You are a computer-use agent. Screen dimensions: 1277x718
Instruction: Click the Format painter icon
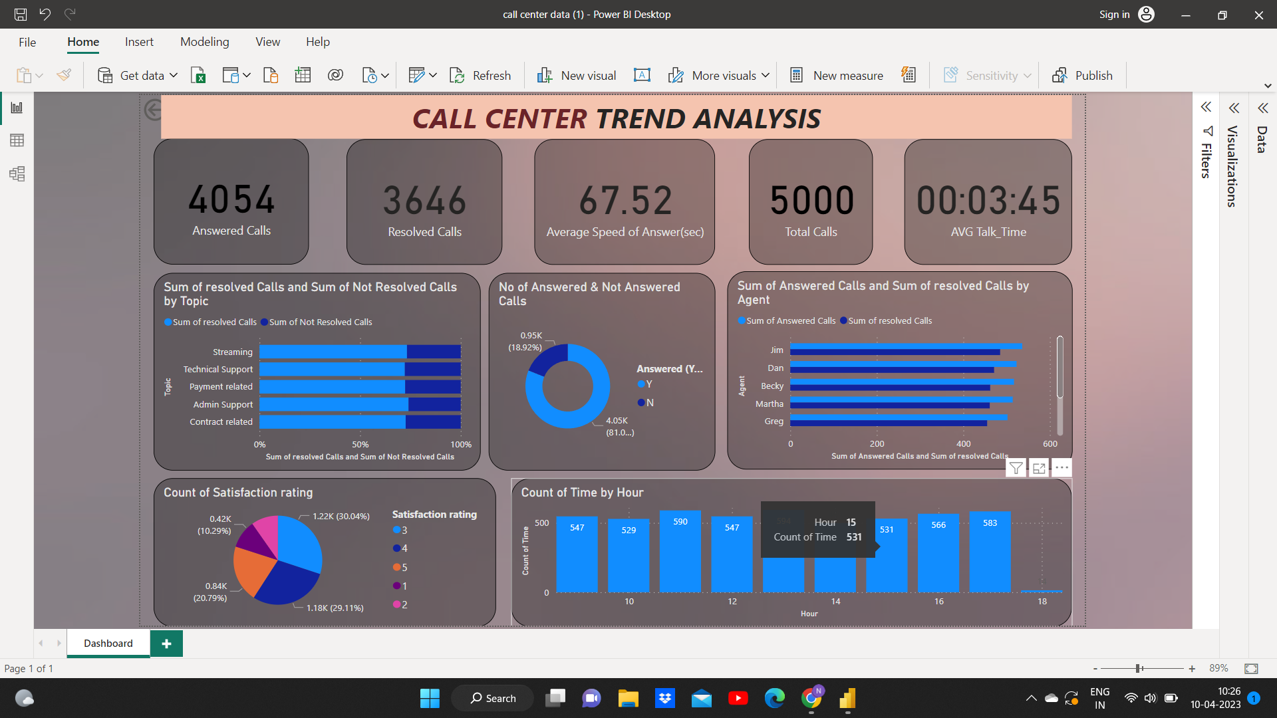coord(64,74)
